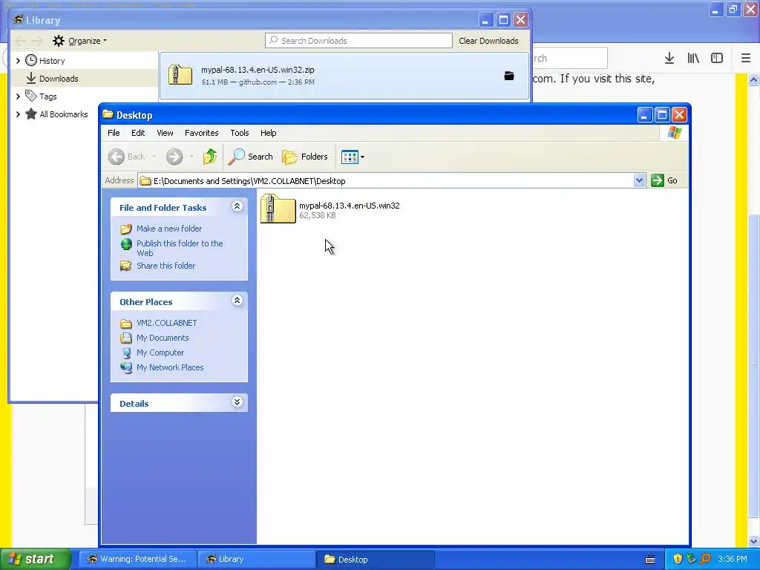The image size is (760, 570).
Task: Open the address bar dropdown arrow
Action: point(639,181)
